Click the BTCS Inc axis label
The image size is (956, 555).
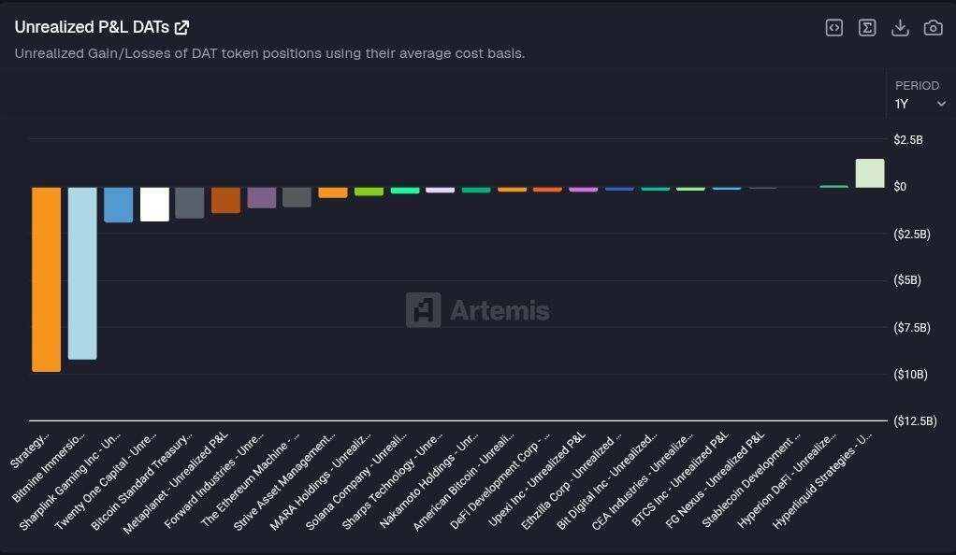[680, 478]
